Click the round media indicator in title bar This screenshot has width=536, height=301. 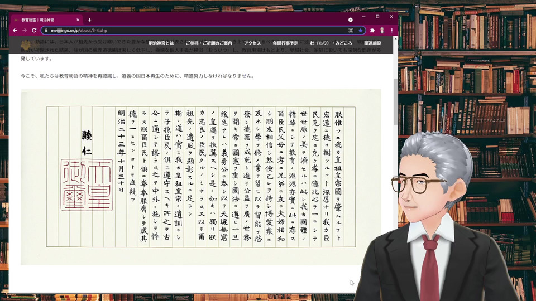351,20
